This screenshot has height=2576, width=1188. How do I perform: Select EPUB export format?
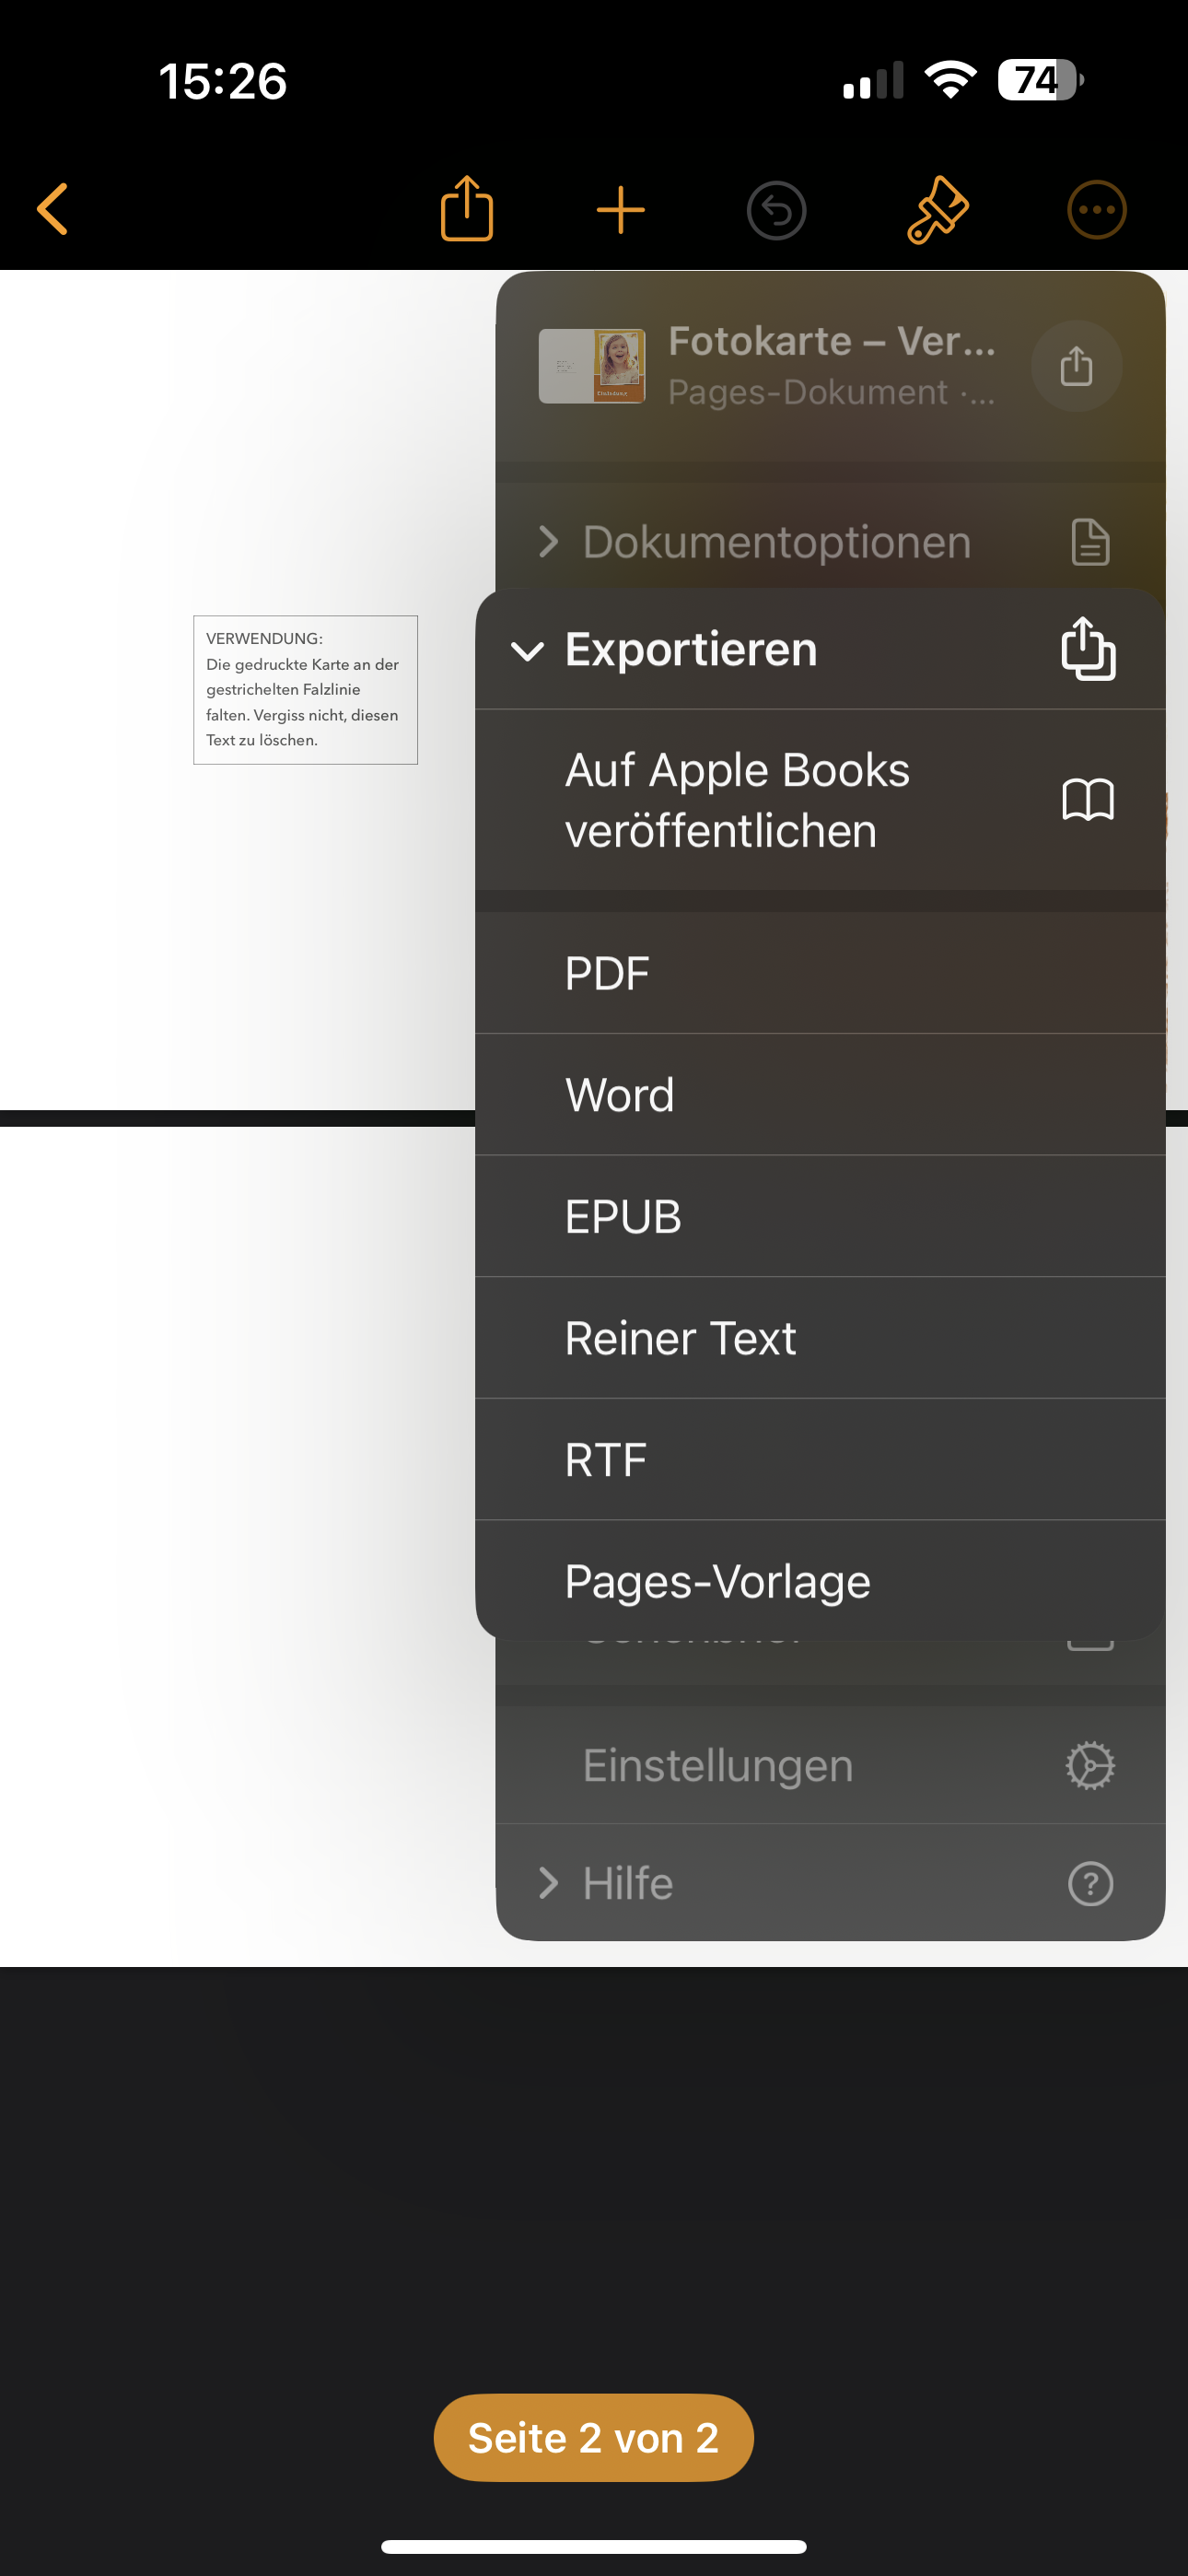(820, 1217)
